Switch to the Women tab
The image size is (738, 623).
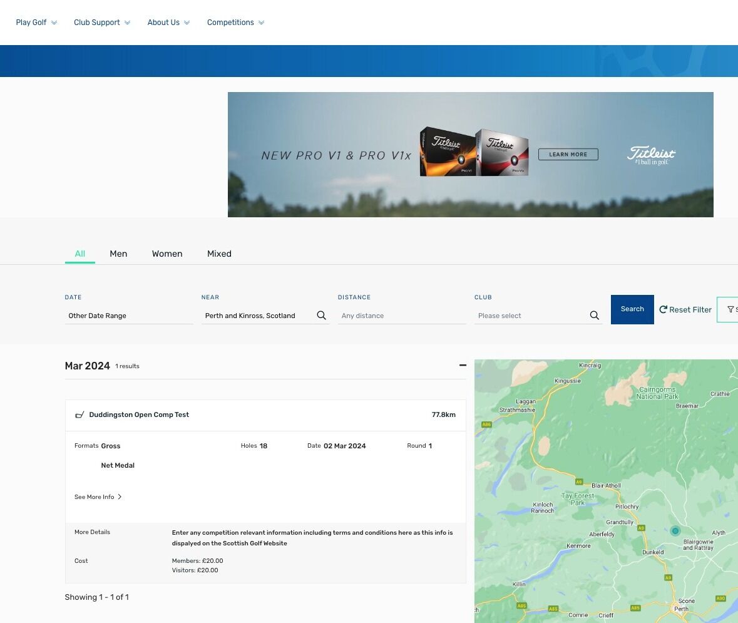click(x=167, y=254)
